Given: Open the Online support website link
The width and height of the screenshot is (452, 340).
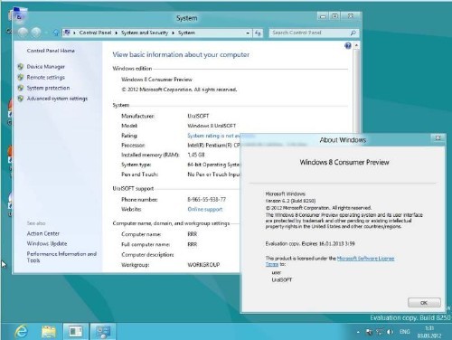Looking at the screenshot, I should [205, 209].
